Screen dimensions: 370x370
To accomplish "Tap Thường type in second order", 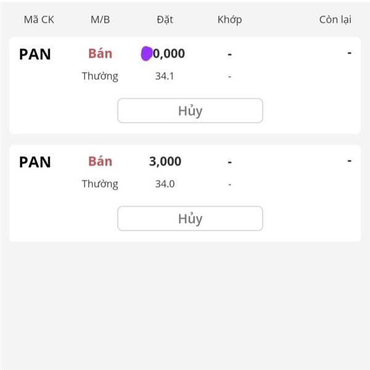I will 100,184.
